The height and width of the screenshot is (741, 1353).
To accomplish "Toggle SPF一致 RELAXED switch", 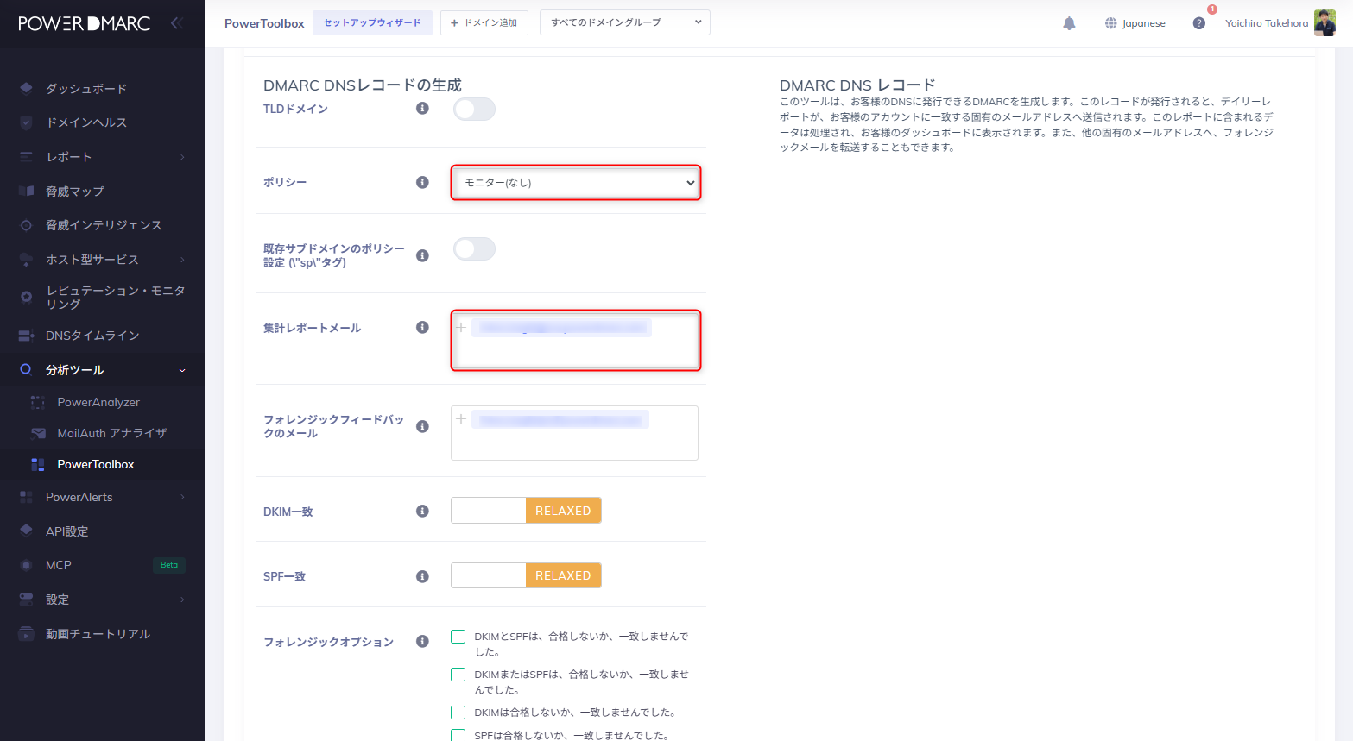I will coord(526,575).
